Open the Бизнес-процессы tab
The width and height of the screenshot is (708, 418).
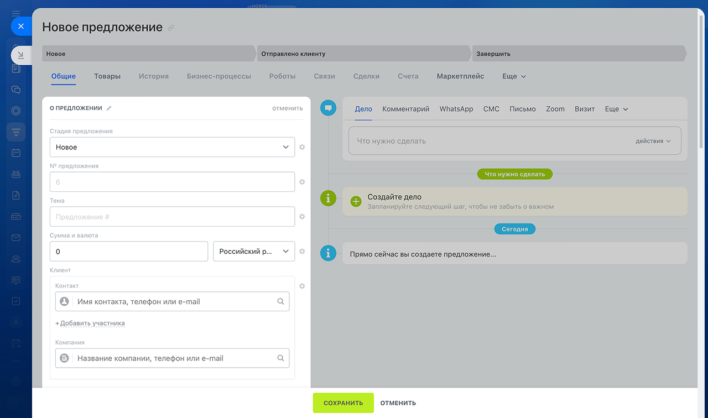pos(219,76)
